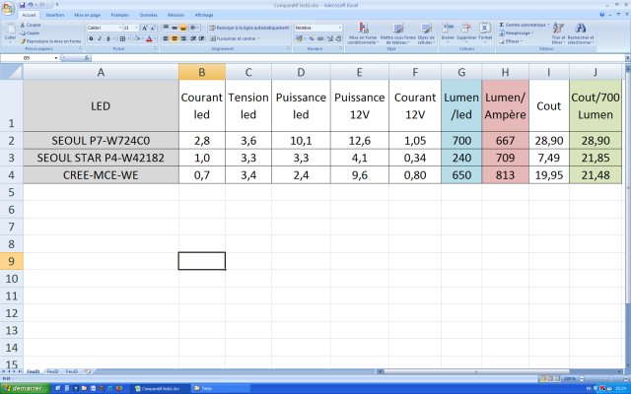Open the Accueil ribbon tab
The width and height of the screenshot is (631, 394).
point(29,15)
